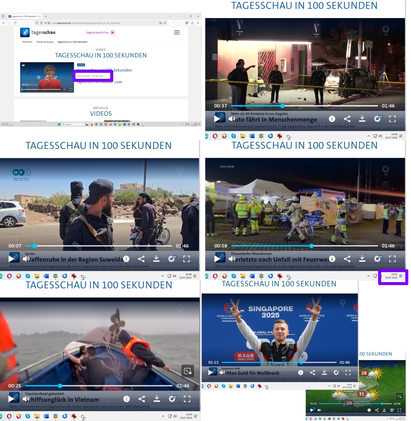Play the Los Angeles crash video
Viewport: 411px width, 421px height.
tap(217, 119)
